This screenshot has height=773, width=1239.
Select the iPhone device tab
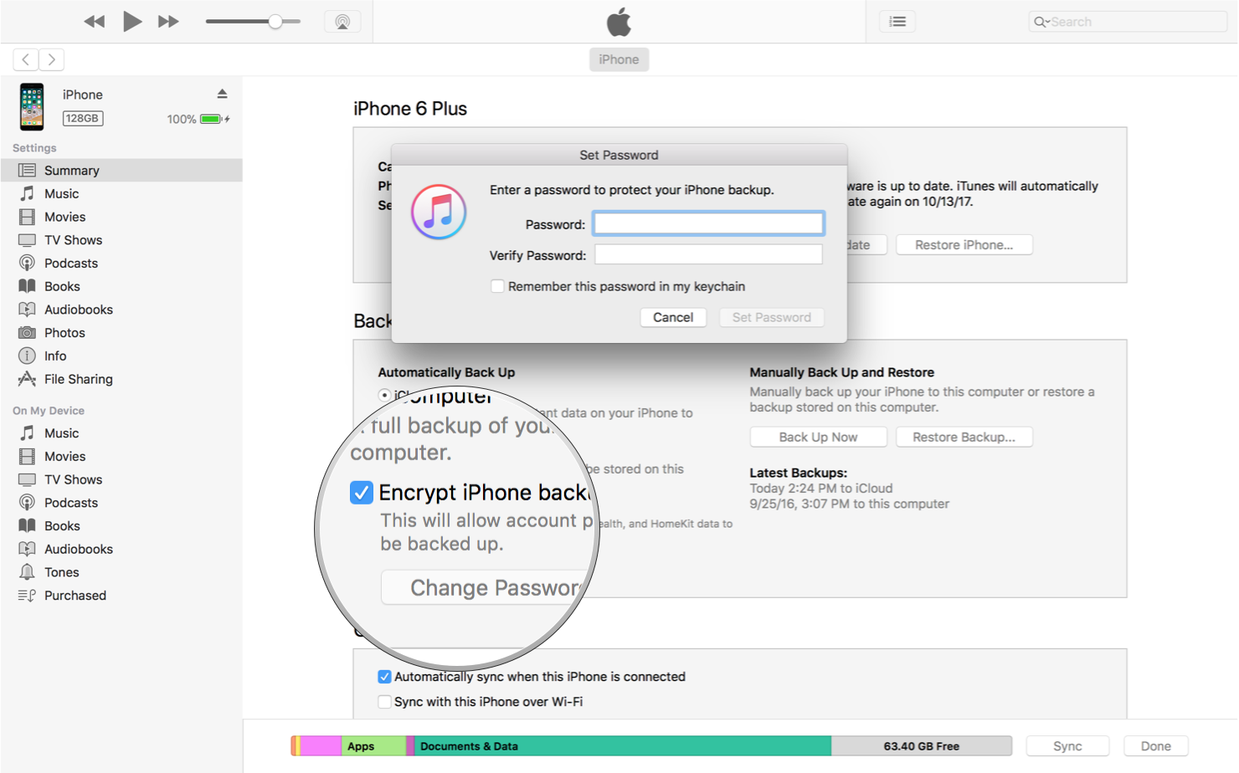click(x=619, y=59)
